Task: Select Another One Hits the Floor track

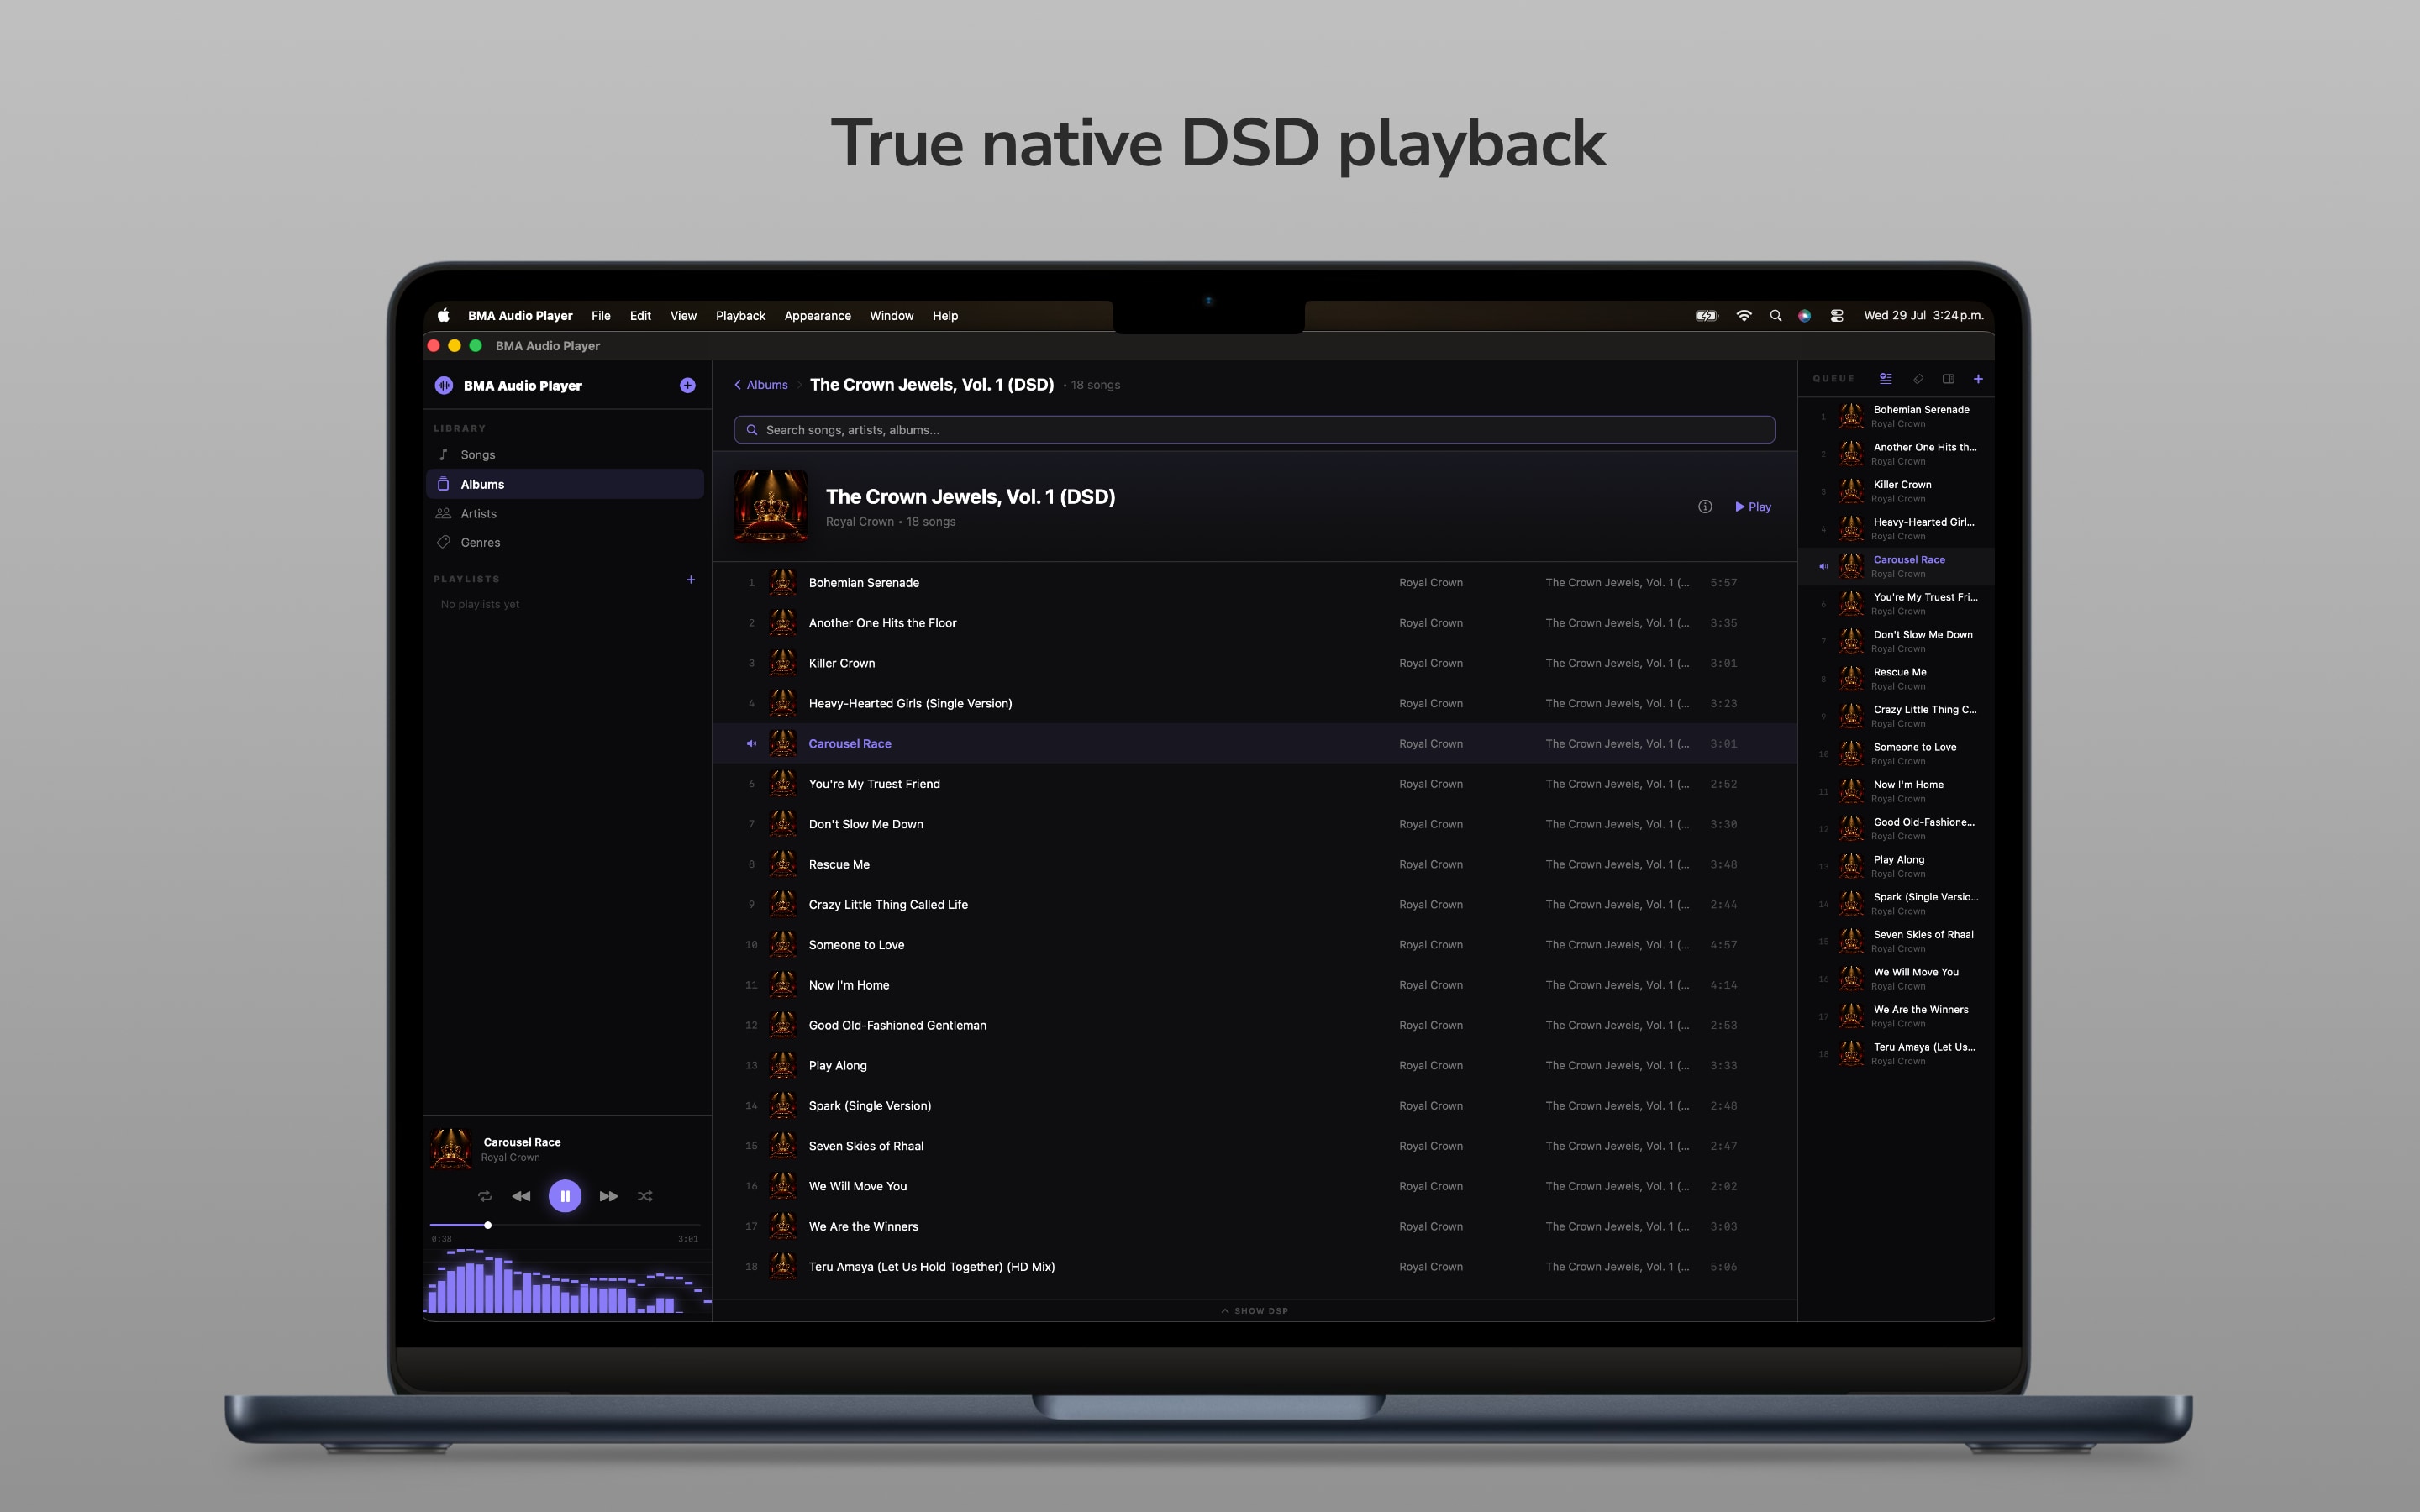Action: point(1254,623)
